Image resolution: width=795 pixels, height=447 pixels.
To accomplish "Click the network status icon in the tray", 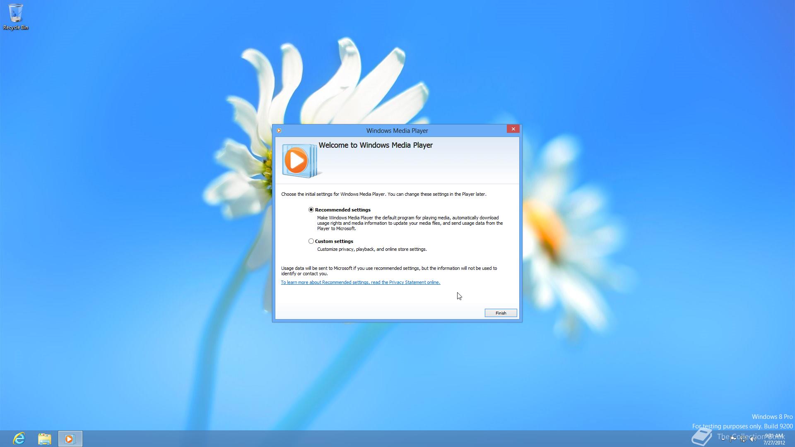I will click(743, 439).
